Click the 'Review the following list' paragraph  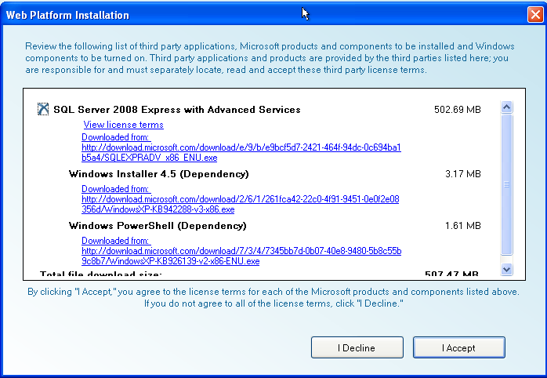(270, 58)
